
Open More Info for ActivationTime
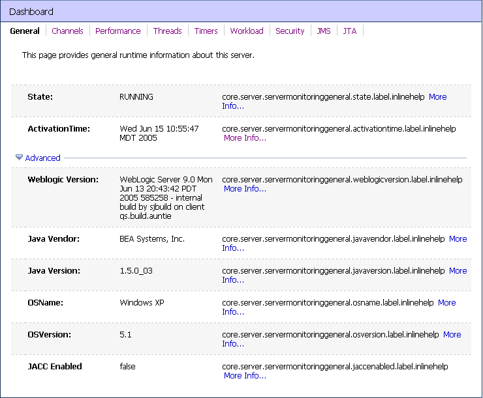click(x=245, y=138)
